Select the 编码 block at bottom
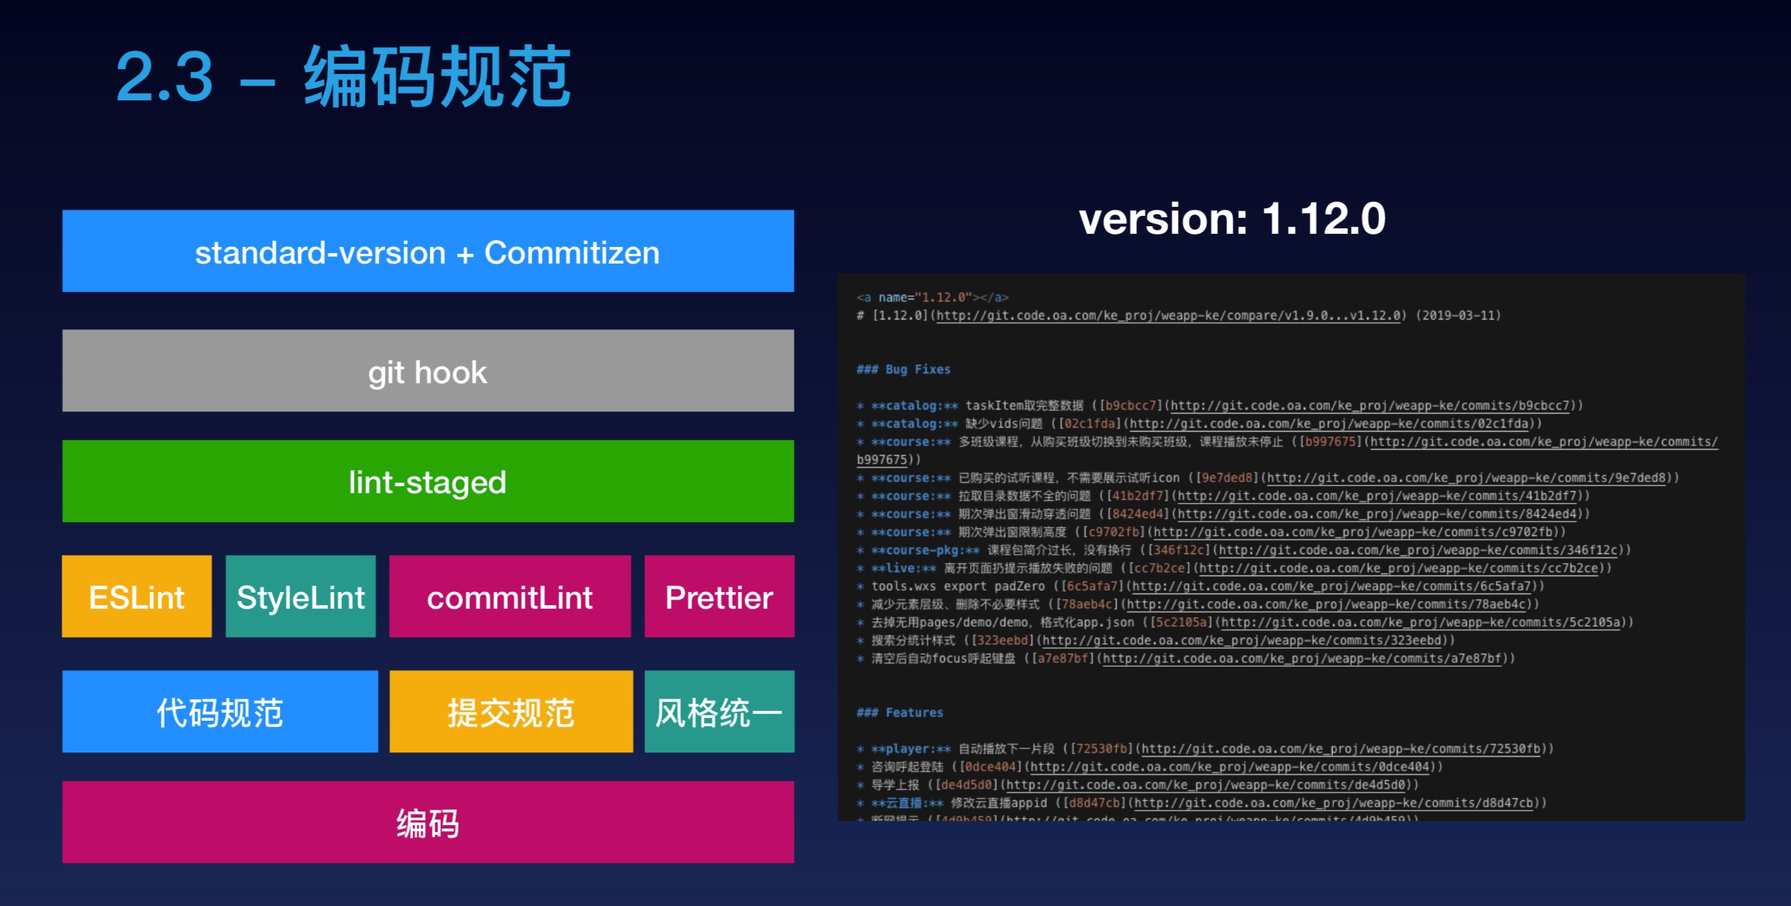 tap(427, 824)
